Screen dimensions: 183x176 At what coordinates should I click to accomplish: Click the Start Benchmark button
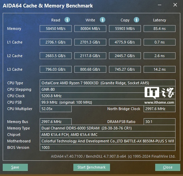point(92,167)
